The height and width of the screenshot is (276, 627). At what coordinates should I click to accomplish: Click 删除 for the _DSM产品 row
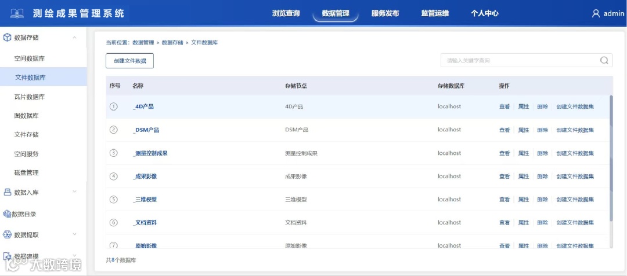pyautogui.click(x=543, y=130)
